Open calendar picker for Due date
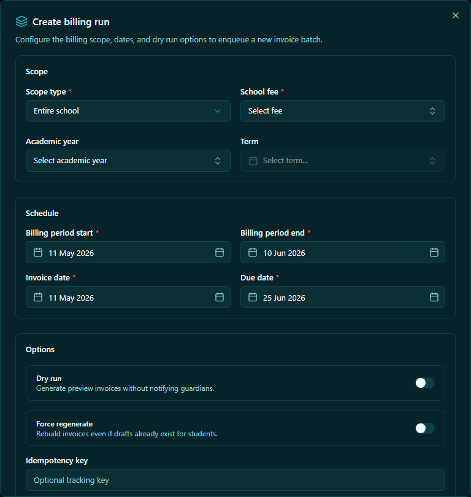Image resolution: width=471 pixels, height=497 pixels. [434, 297]
